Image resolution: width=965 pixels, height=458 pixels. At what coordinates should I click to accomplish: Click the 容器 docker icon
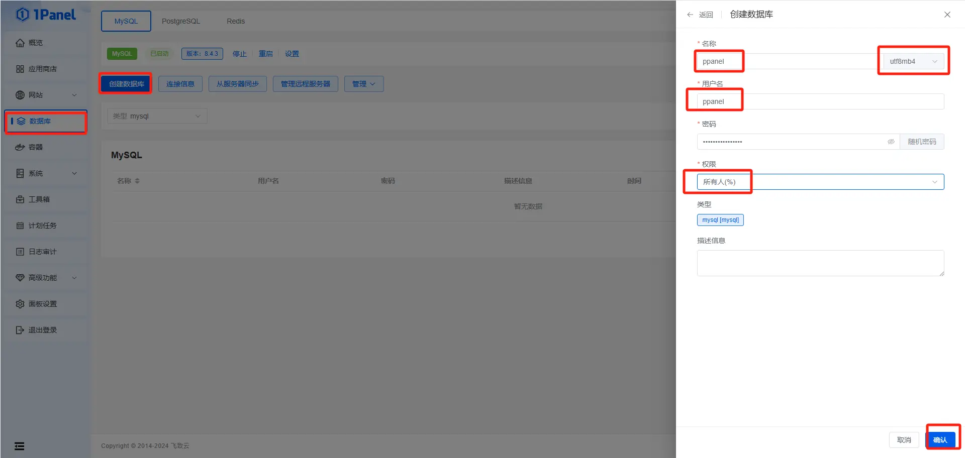[x=20, y=147]
